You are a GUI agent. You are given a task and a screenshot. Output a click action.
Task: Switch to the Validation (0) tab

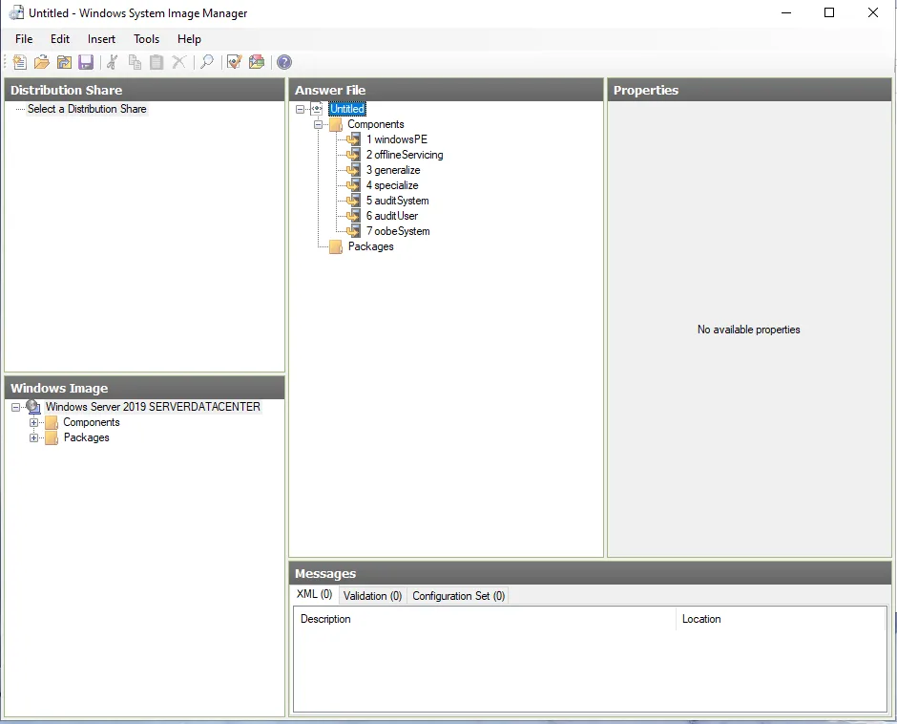click(372, 596)
